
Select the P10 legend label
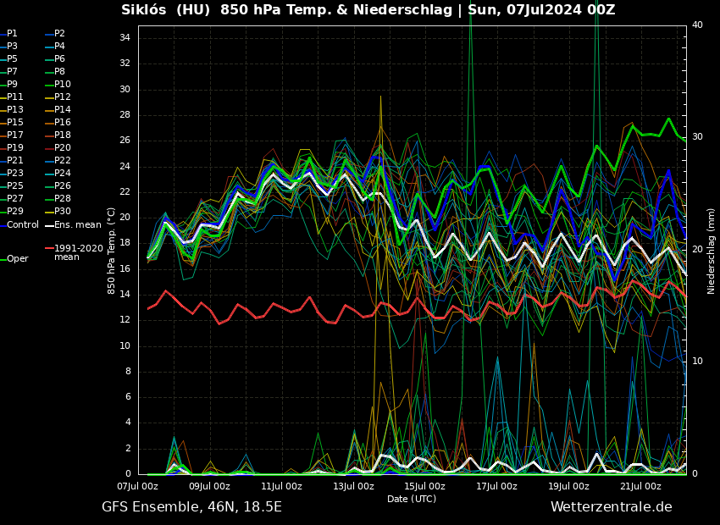(62, 85)
